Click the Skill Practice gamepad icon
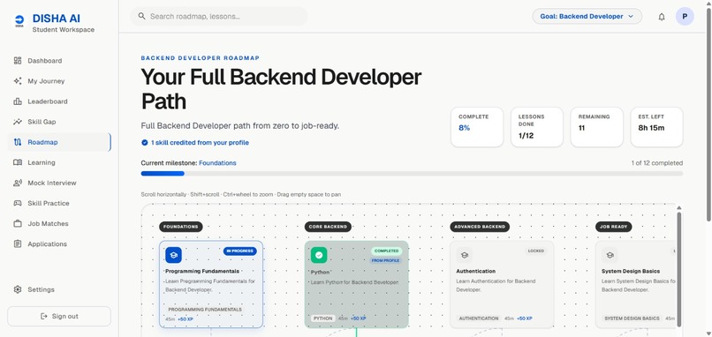Image resolution: width=712 pixels, height=337 pixels. 18,203
